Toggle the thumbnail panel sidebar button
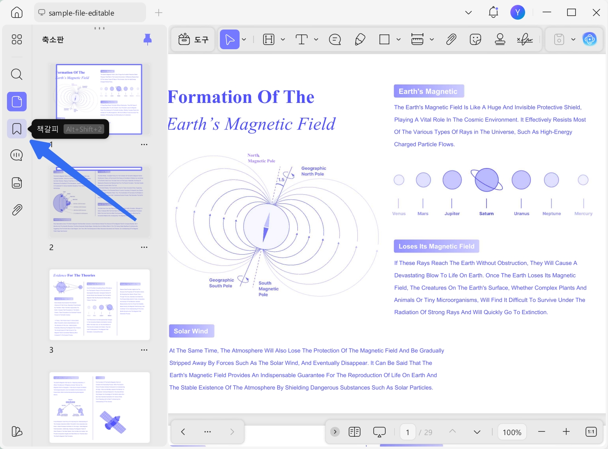Screen dimensions: 608x449 click(17, 101)
